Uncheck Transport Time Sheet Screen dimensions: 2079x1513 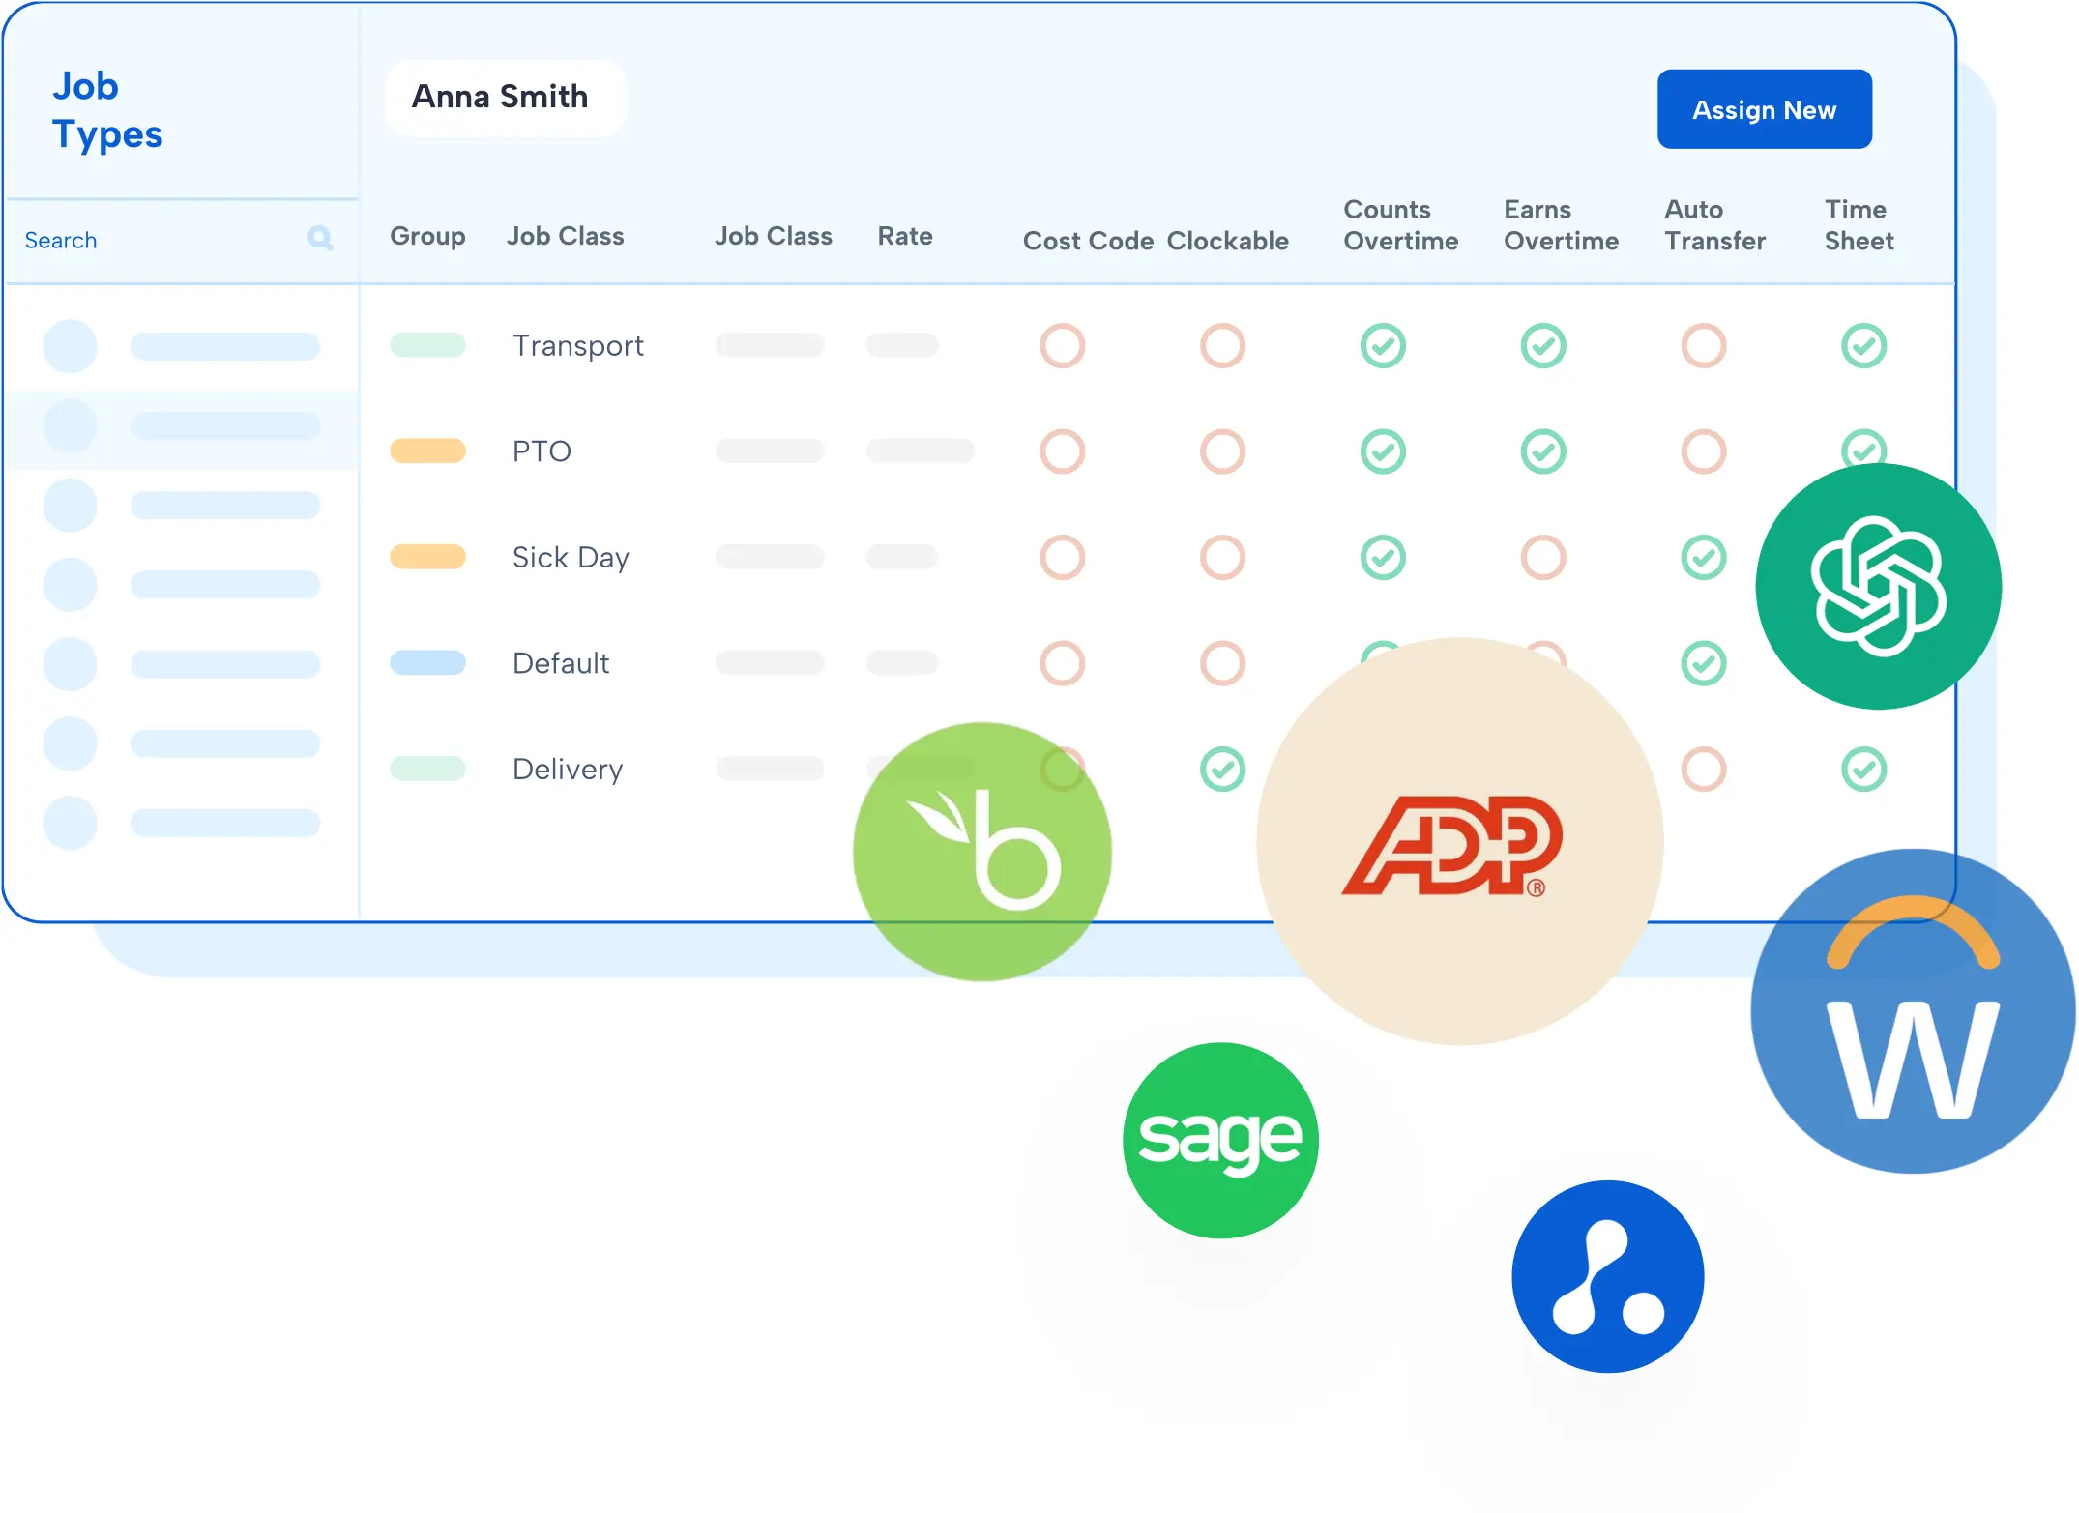[x=1864, y=346]
